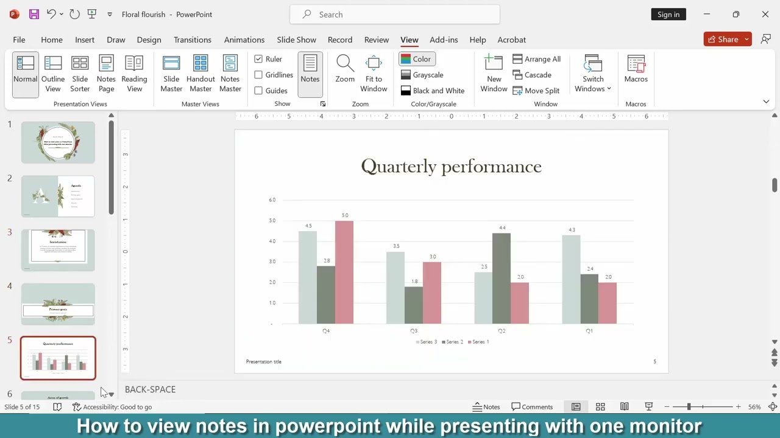
Task: Switch to the Insert tab
Action: click(85, 40)
